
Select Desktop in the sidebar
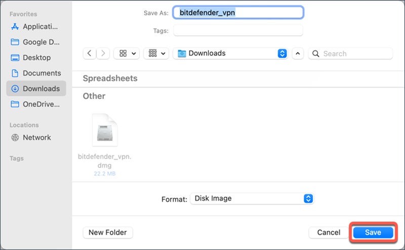tap(35, 57)
